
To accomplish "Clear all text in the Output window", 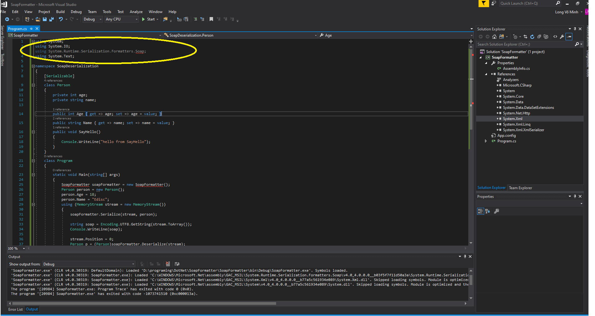I will 168,264.
